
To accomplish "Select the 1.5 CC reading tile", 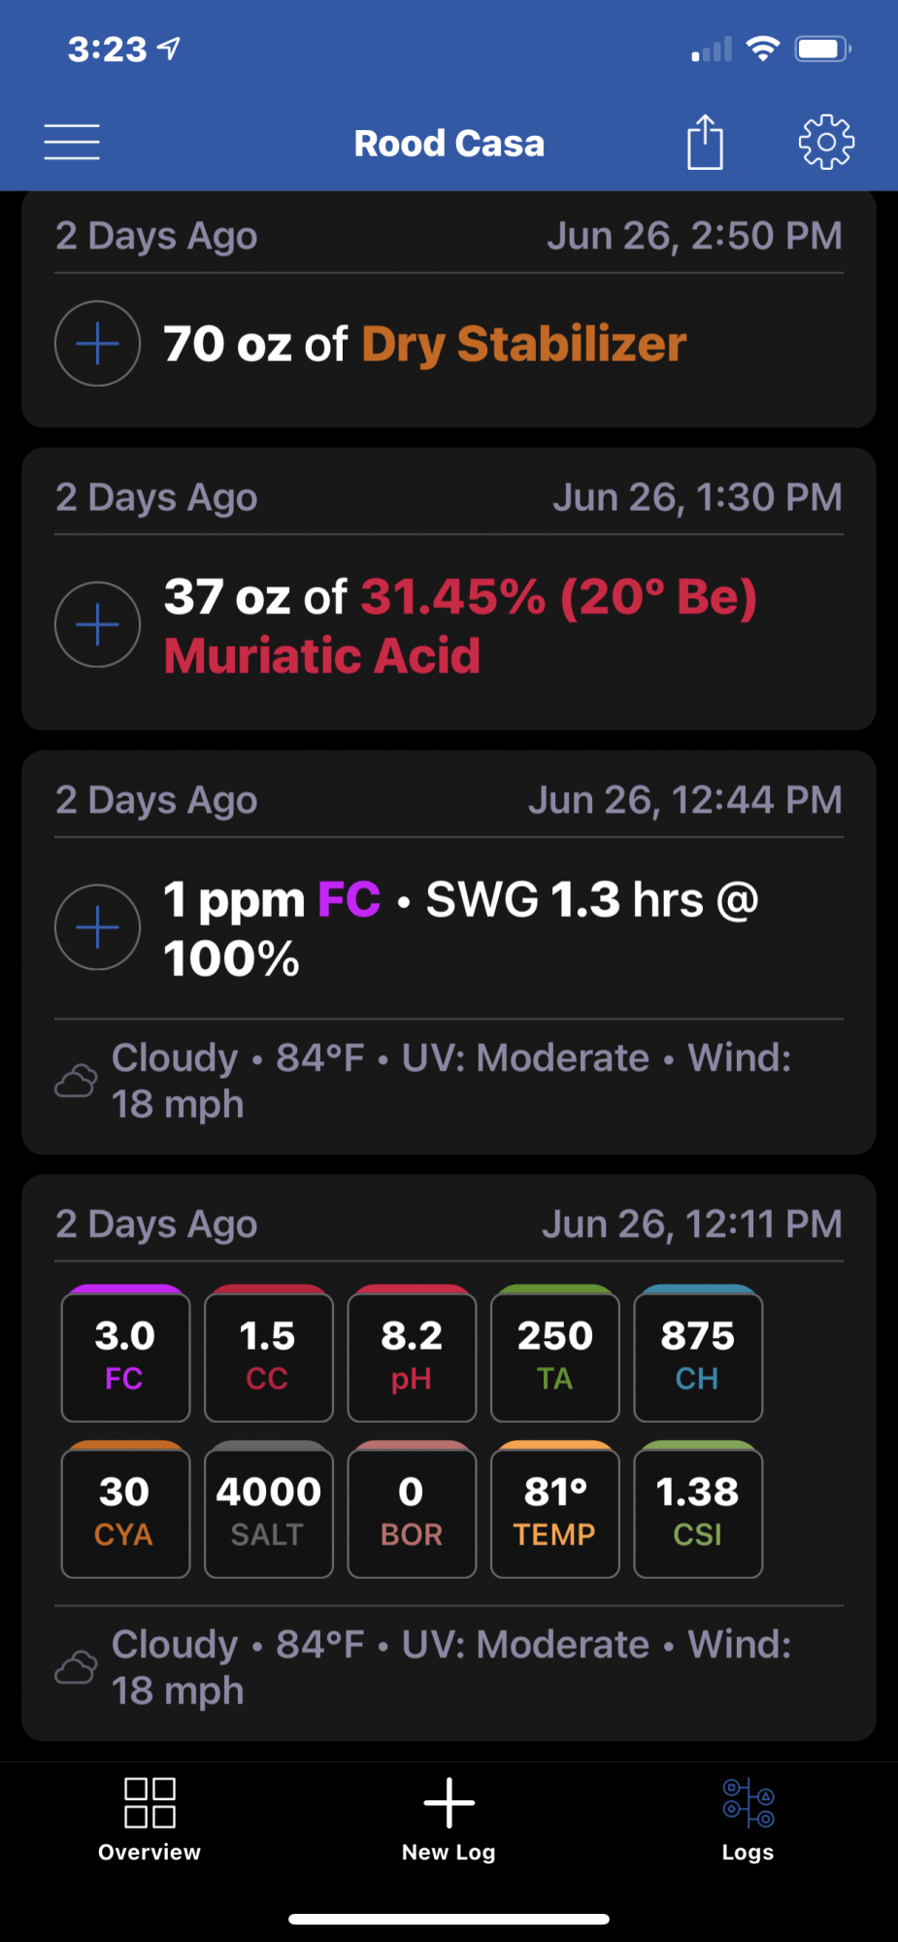I will coord(268,1354).
